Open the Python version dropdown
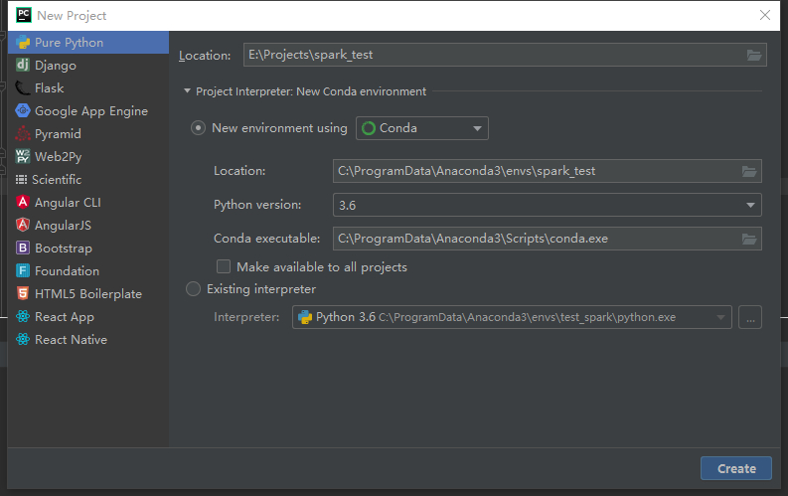Screen dimensions: 788x496 pyautogui.click(x=548, y=205)
